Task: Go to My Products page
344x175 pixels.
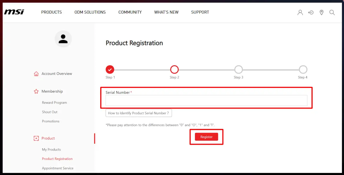Action: (51, 150)
